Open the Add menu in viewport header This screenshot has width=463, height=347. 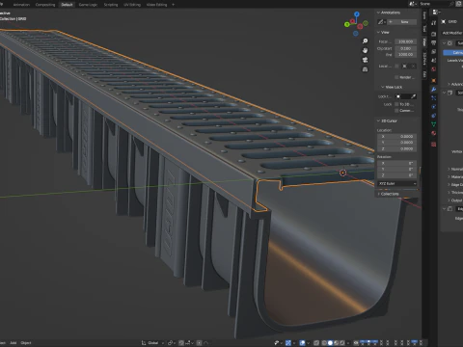pyautogui.click(x=14, y=343)
